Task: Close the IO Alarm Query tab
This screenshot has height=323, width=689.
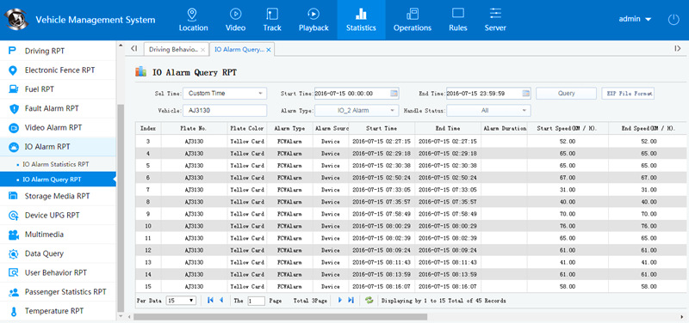Action: [x=269, y=50]
